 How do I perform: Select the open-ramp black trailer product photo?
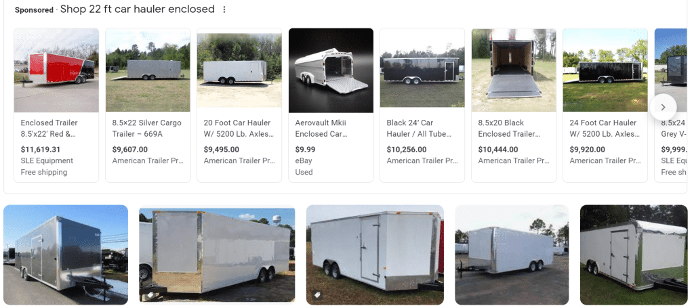point(514,70)
